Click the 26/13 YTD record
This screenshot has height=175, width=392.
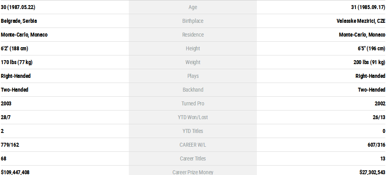[x=379, y=117]
